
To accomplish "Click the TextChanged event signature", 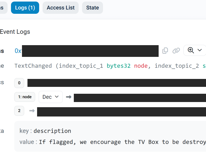I will pyautogui.click(x=33, y=66).
